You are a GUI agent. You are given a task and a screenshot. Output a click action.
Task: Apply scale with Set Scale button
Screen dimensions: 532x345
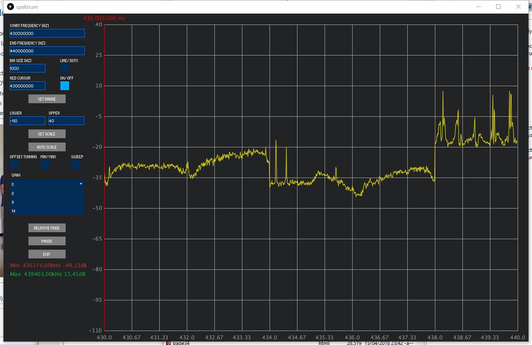coord(47,134)
